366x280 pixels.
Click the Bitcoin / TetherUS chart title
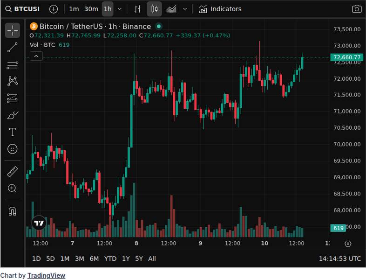click(95, 27)
